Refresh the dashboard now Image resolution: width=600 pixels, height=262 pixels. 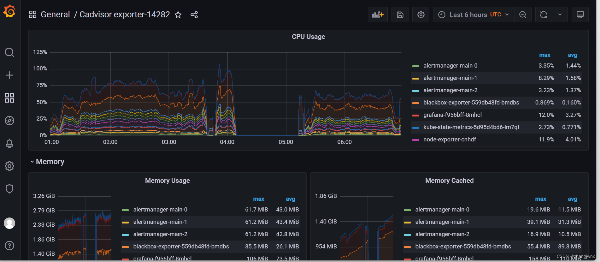click(544, 15)
